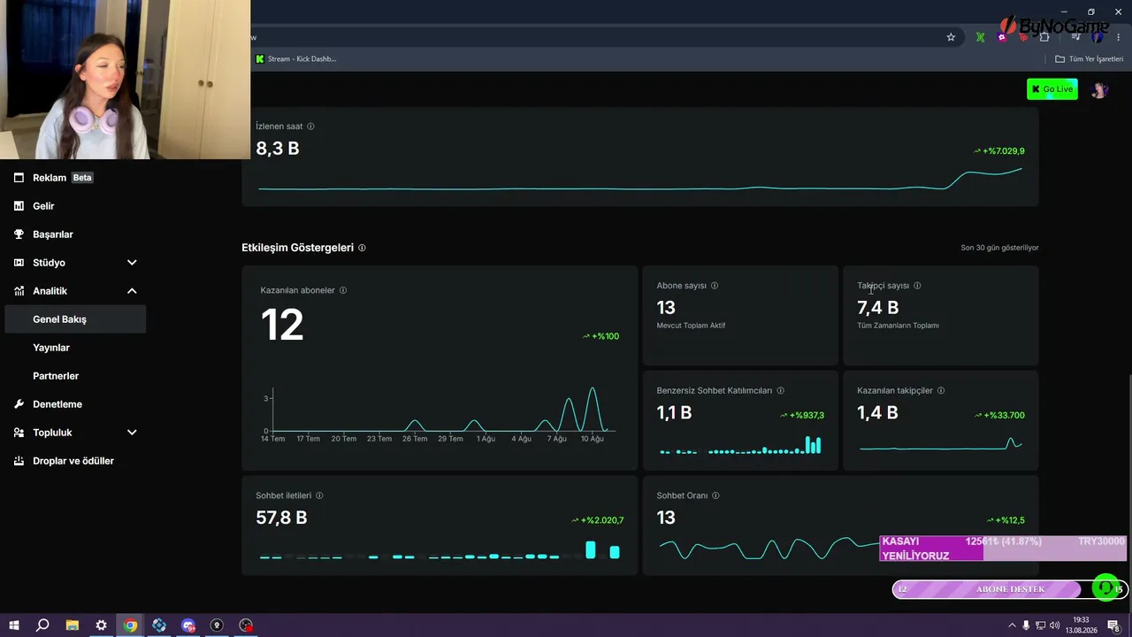Viewport: 1132px width, 637px height.
Task: Click the 7,4 B follower count value
Action: (877, 308)
